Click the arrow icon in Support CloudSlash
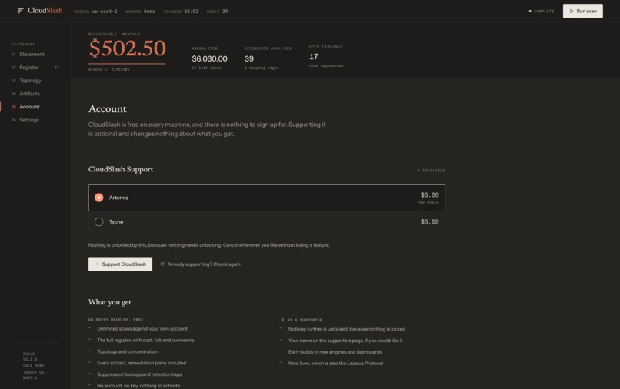The height and width of the screenshot is (389, 620). point(97,264)
